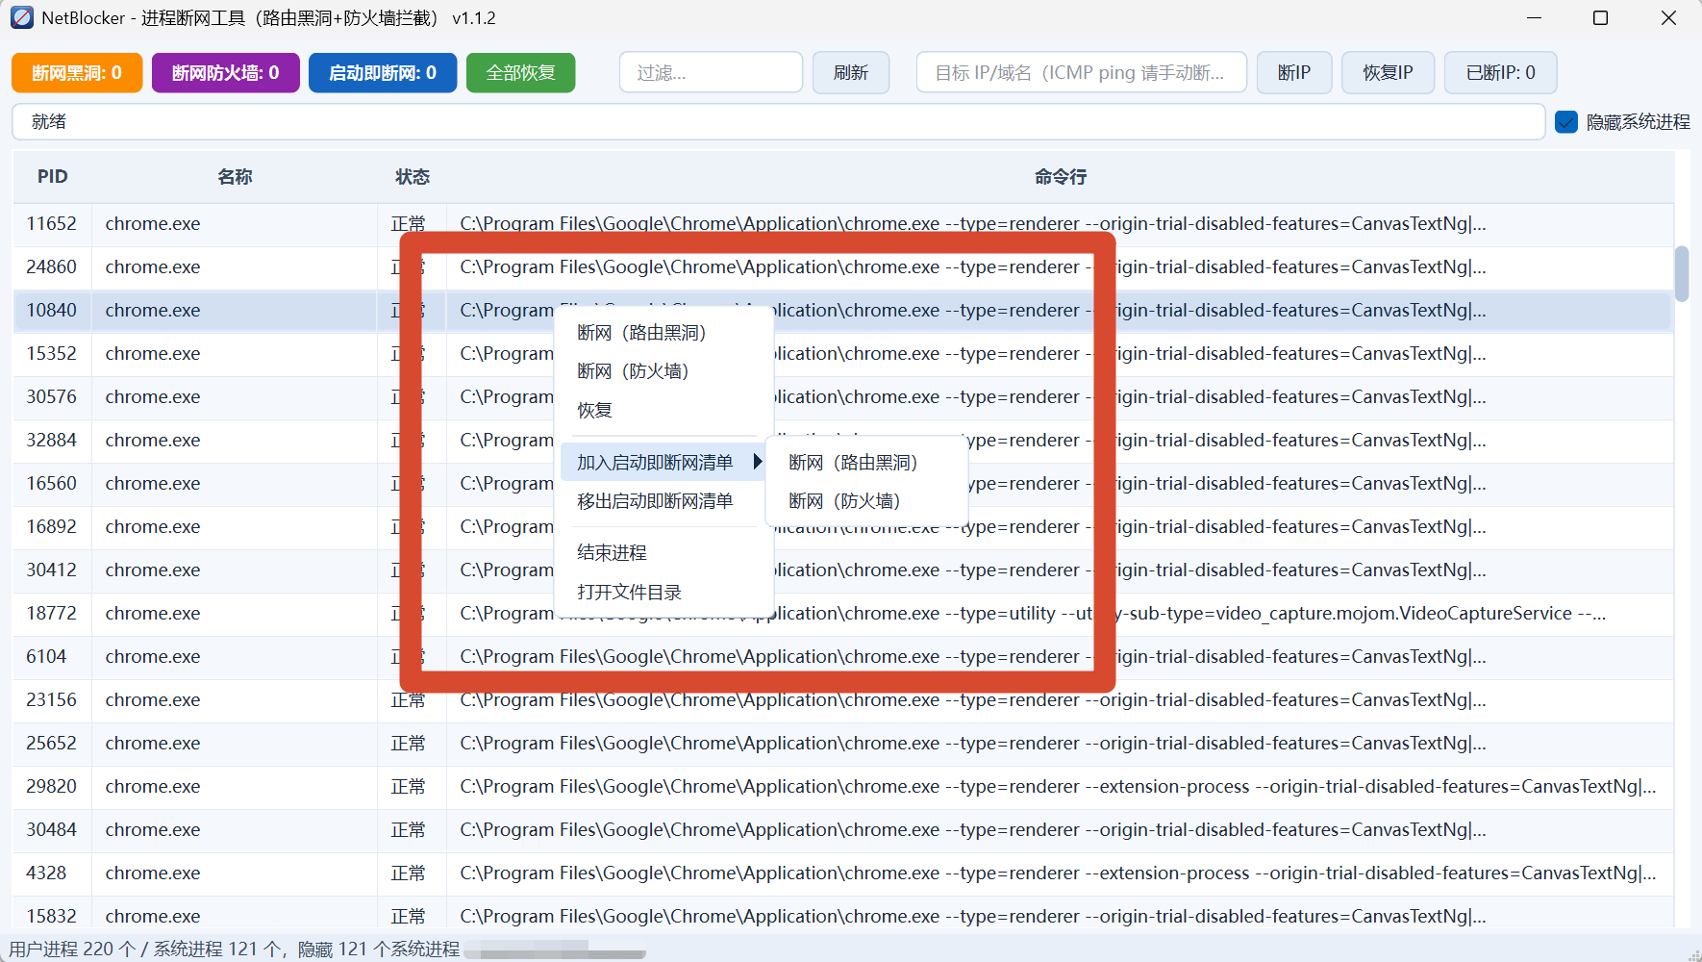Click the 刷新 button
This screenshot has height=962, width=1702.
point(851,73)
